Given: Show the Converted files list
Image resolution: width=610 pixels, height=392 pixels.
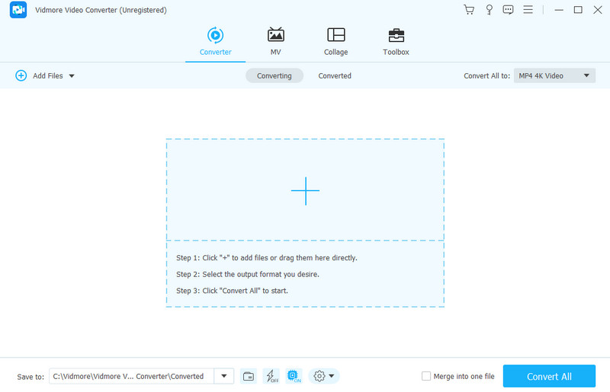Looking at the screenshot, I should point(335,76).
